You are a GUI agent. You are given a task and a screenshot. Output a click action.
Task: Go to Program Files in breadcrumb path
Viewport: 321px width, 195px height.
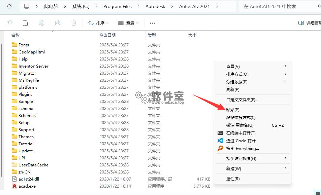(x=118, y=6)
